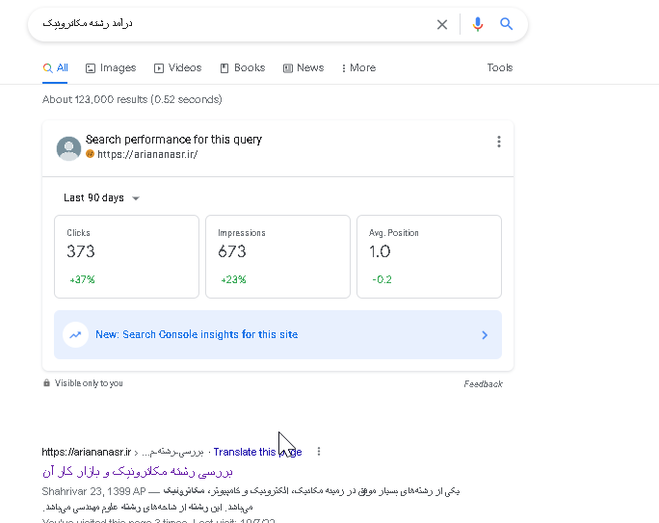Expand Search Console insights chevron arrow
This screenshot has width=659, height=523.
pos(485,335)
